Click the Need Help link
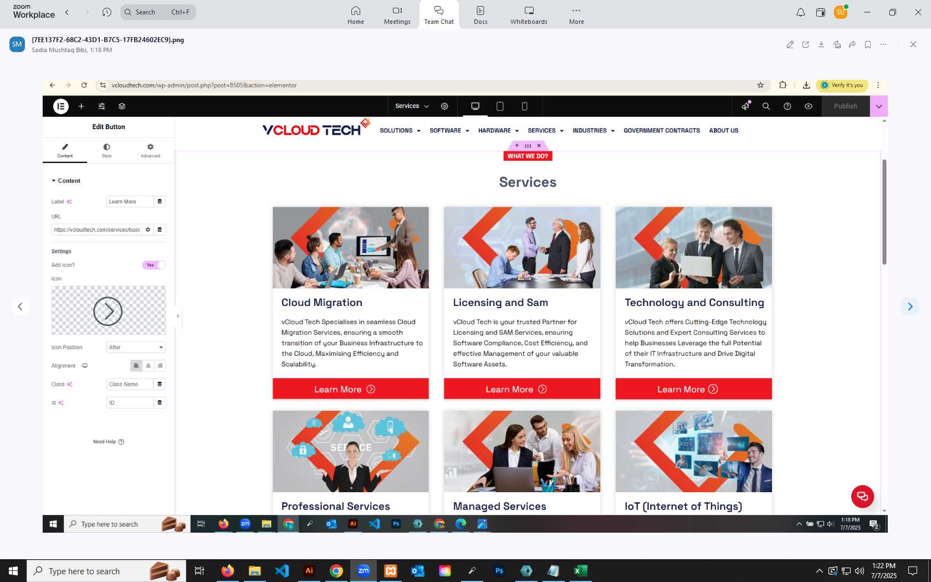 click(x=109, y=442)
